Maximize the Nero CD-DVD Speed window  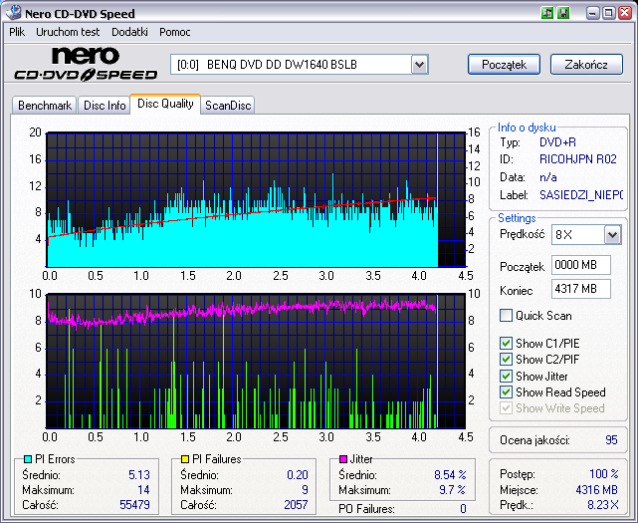pos(609,13)
